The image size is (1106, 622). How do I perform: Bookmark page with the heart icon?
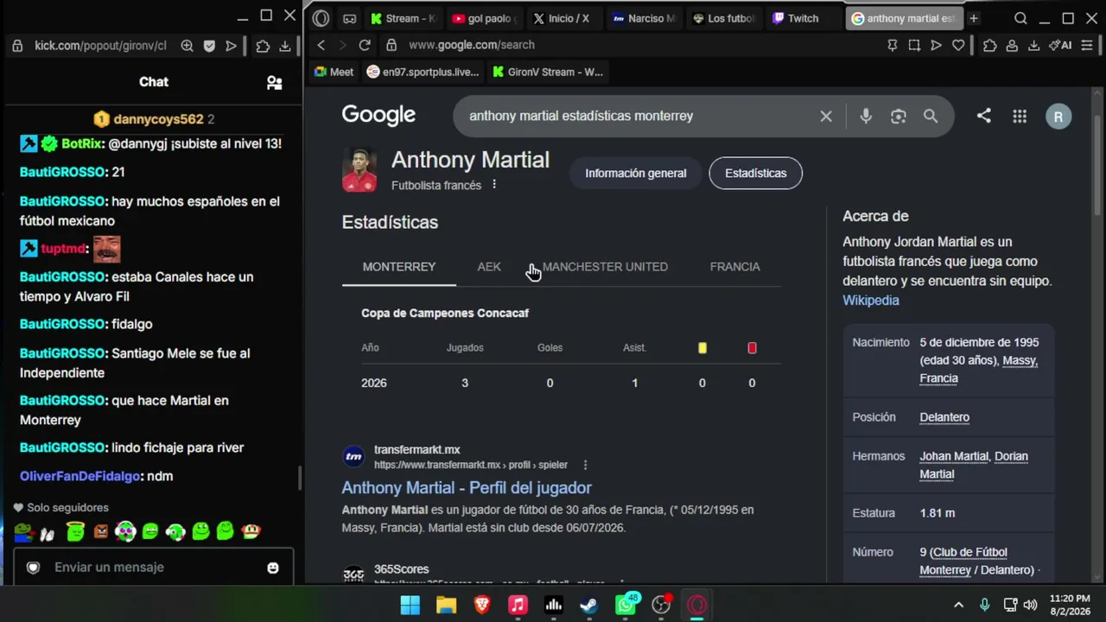point(958,45)
